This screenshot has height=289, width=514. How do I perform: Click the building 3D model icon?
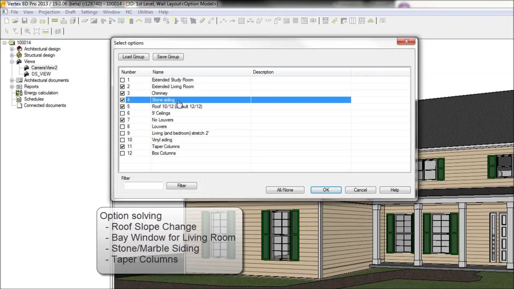(x=73, y=20)
